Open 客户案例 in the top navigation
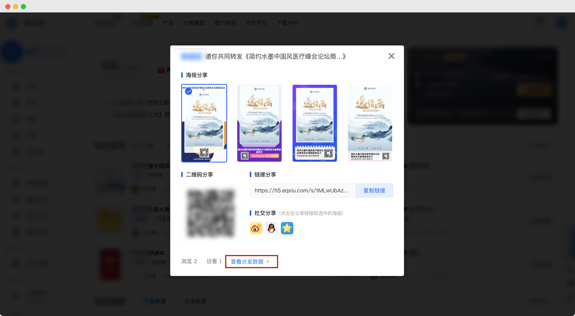The height and width of the screenshot is (316, 575). [225, 23]
